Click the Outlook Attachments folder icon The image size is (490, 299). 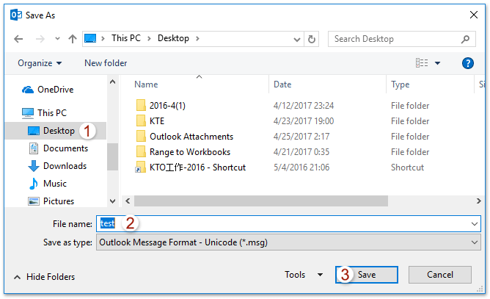click(x=141, y=136)
